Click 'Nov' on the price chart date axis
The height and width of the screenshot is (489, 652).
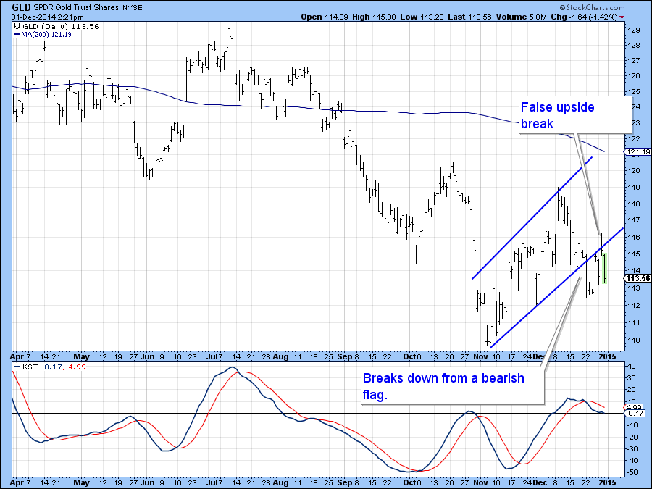tap(480, 356)
